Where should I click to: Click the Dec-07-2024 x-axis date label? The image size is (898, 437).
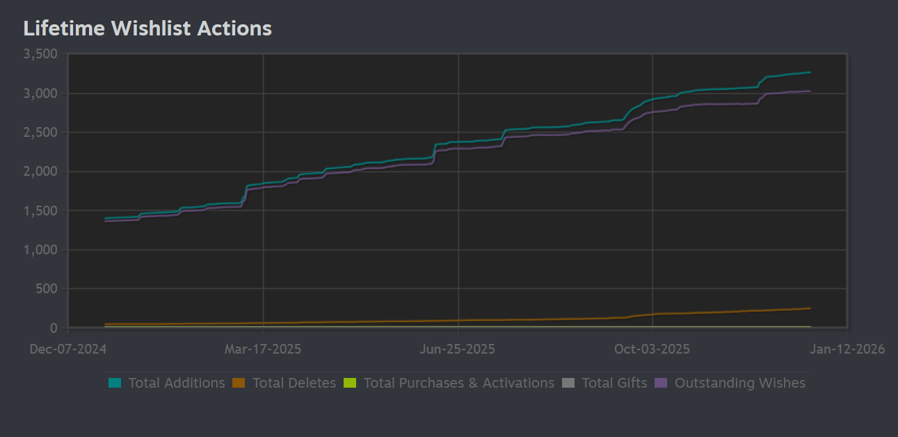point(68,349)
